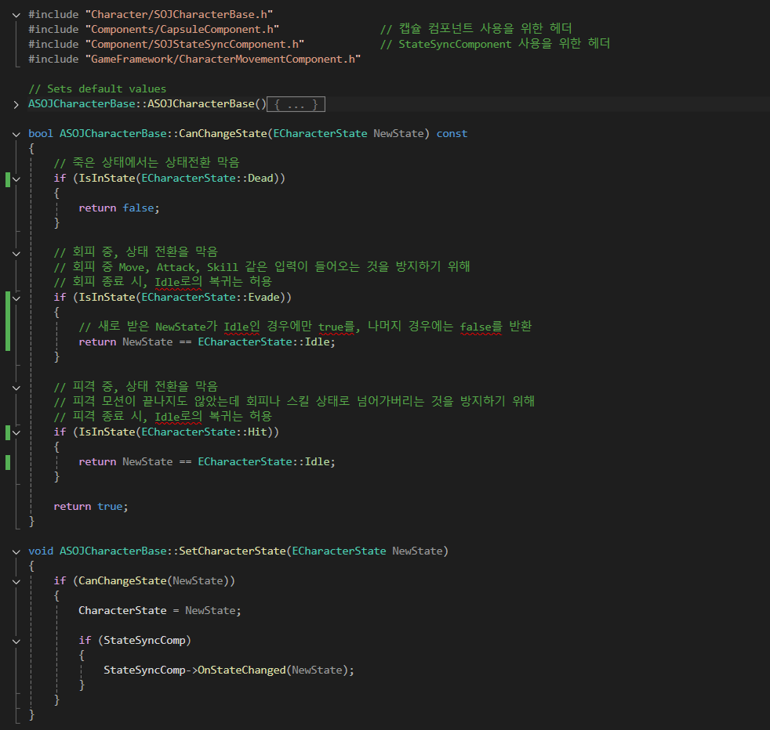Collapse the Dead state if-block chevron
Screen dimensions: 770x730
pyautogui.click(x=16, y=179)
